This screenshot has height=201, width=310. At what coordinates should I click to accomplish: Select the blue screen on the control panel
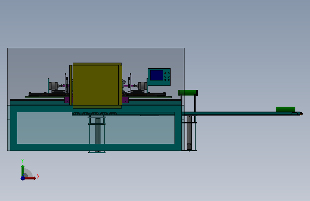pyautogui.click(x=156, y=75)
